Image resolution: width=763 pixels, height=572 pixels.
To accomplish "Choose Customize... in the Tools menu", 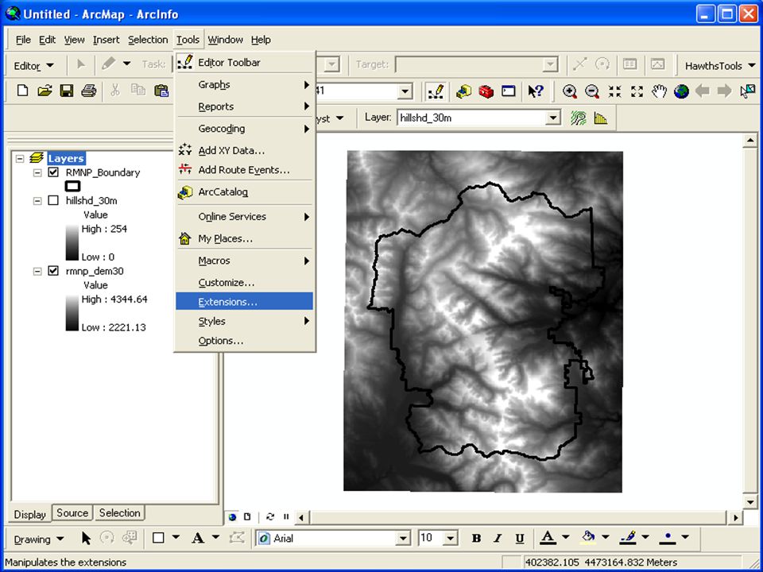I will tap(244, 282).
